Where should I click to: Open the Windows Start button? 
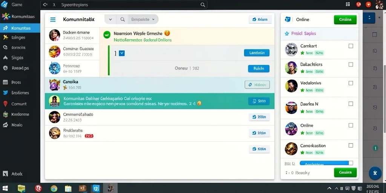pyautogui.click(x=5, y=188)
